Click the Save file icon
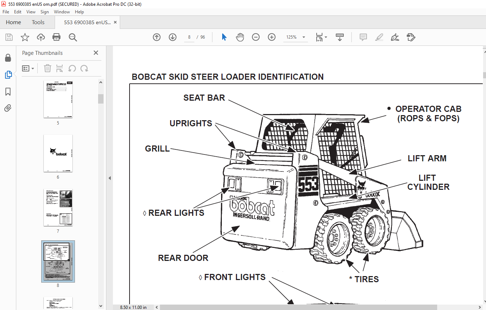 pyautogui.click(x=9, y=37)
